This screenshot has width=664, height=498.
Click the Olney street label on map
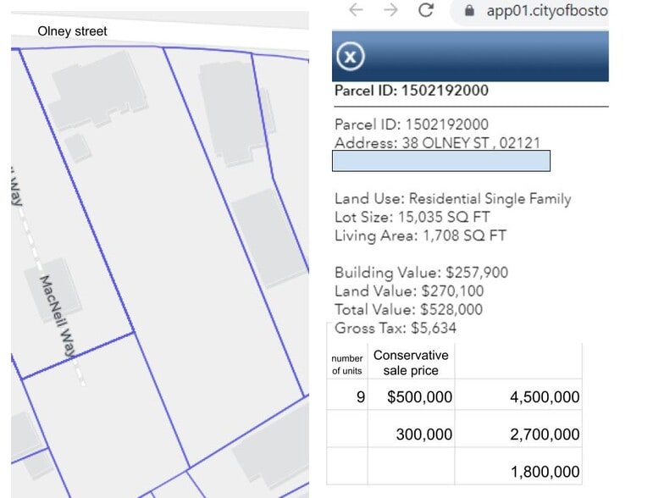pyautogui.click(x=73, y=31)
